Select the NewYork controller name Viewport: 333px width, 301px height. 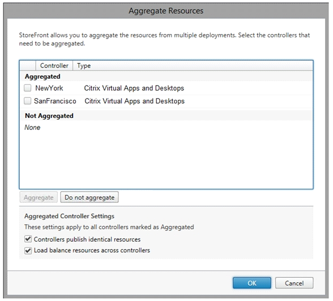click(x=49, y=88)
